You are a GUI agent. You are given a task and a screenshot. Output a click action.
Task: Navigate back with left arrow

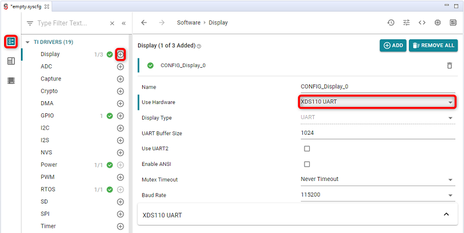144,23
